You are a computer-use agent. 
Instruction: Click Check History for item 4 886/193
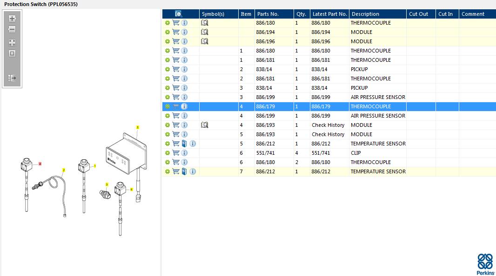tap(328, 125)
